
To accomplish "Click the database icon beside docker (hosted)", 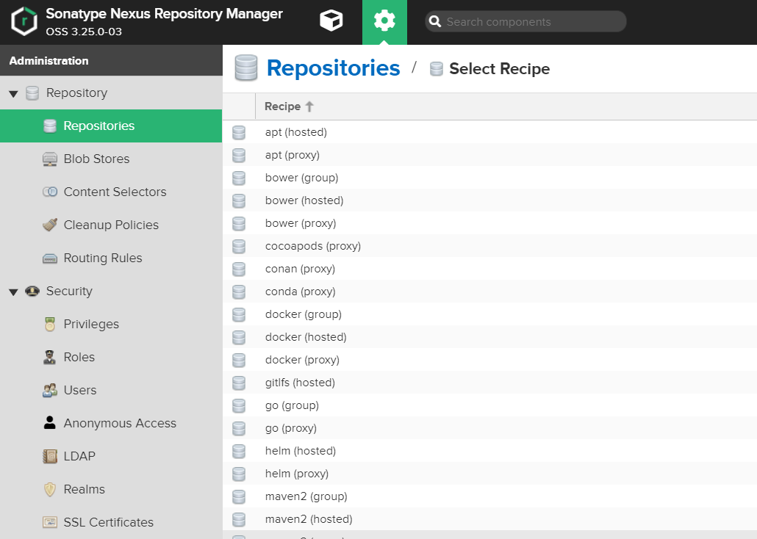I will tap(239, 337).
